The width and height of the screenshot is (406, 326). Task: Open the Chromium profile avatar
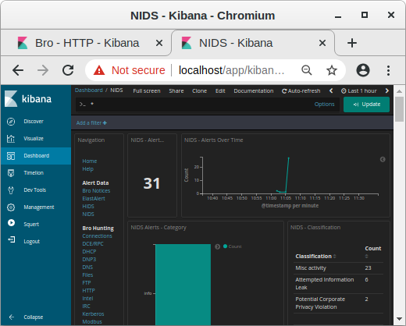[363, 70]
